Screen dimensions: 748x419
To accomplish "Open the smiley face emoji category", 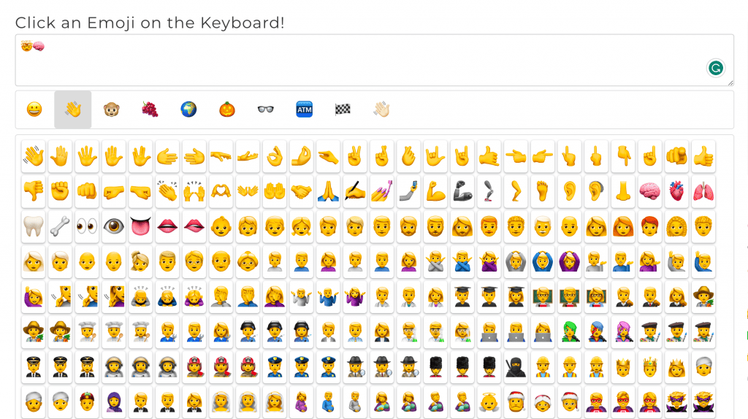I will coord(34,109).
